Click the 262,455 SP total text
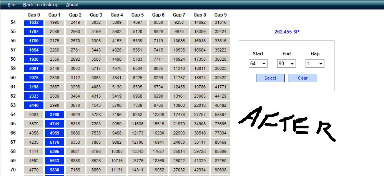 coord(287,32)
